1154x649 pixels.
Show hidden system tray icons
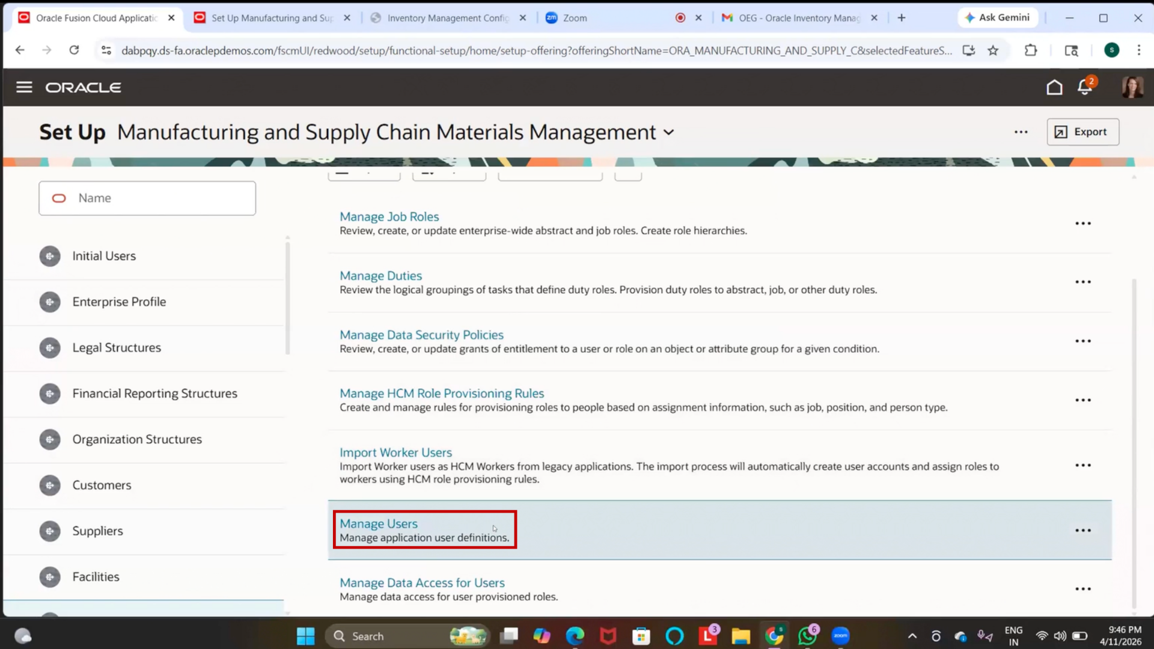pyautogui.click(x=912, y=636)
